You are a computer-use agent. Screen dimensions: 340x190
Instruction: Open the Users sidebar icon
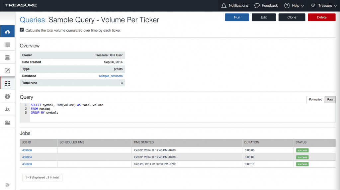(x=7, y=109)
